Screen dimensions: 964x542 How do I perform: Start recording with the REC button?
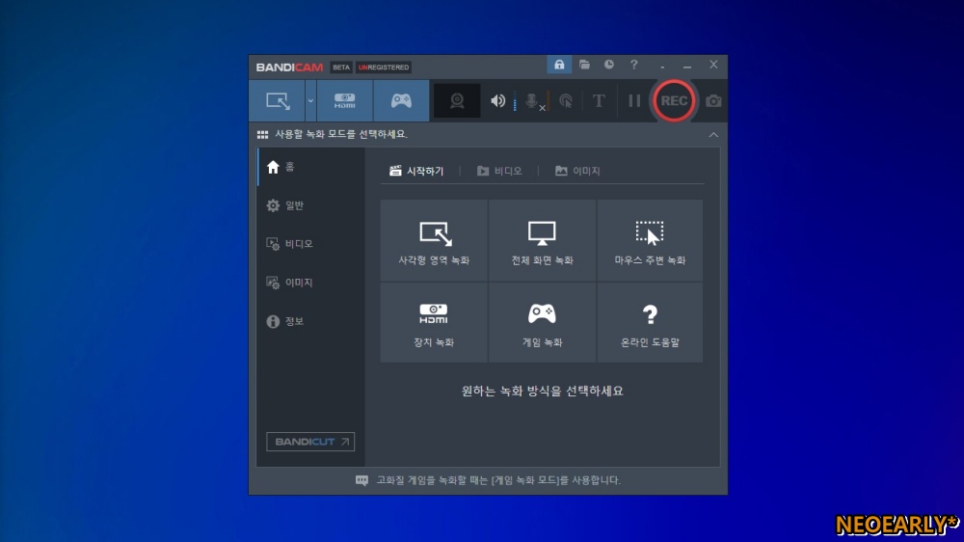674,101
